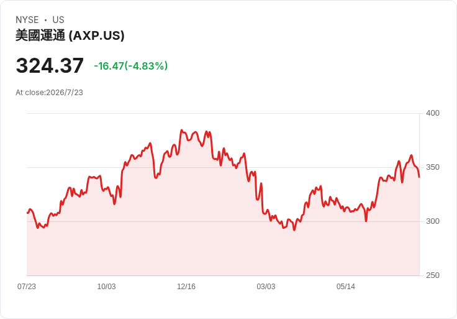Click the 07/23 date label on x-axis
Viewport: 457px width, 319px height.
click(x=27, y=287)
